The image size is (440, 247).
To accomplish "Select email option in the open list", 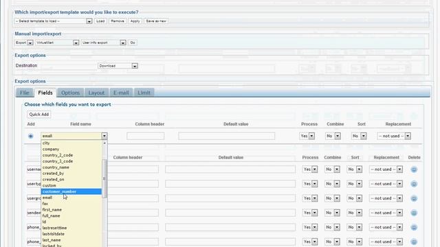I will (71, 198).
